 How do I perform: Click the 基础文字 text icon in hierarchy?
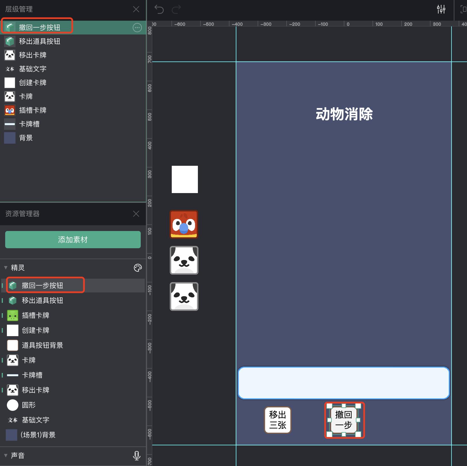point(10,69)
